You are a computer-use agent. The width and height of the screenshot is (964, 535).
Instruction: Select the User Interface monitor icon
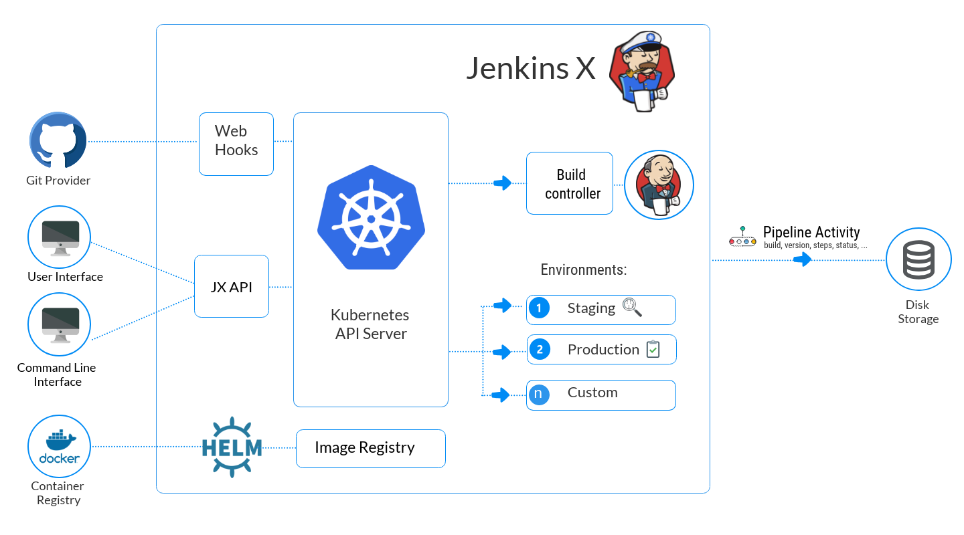59,235
